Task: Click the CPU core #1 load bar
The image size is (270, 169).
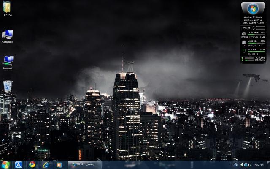Action: click(261, 27)
